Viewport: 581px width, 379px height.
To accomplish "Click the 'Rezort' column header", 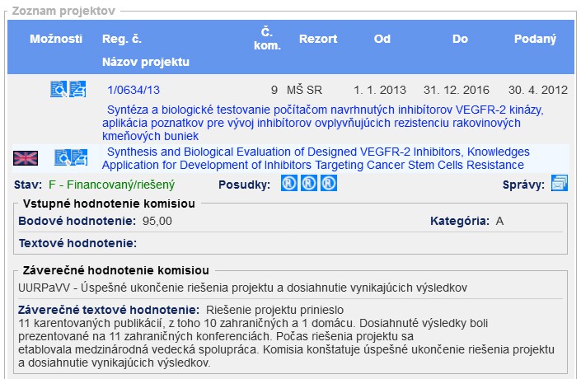I will (318, 39).
